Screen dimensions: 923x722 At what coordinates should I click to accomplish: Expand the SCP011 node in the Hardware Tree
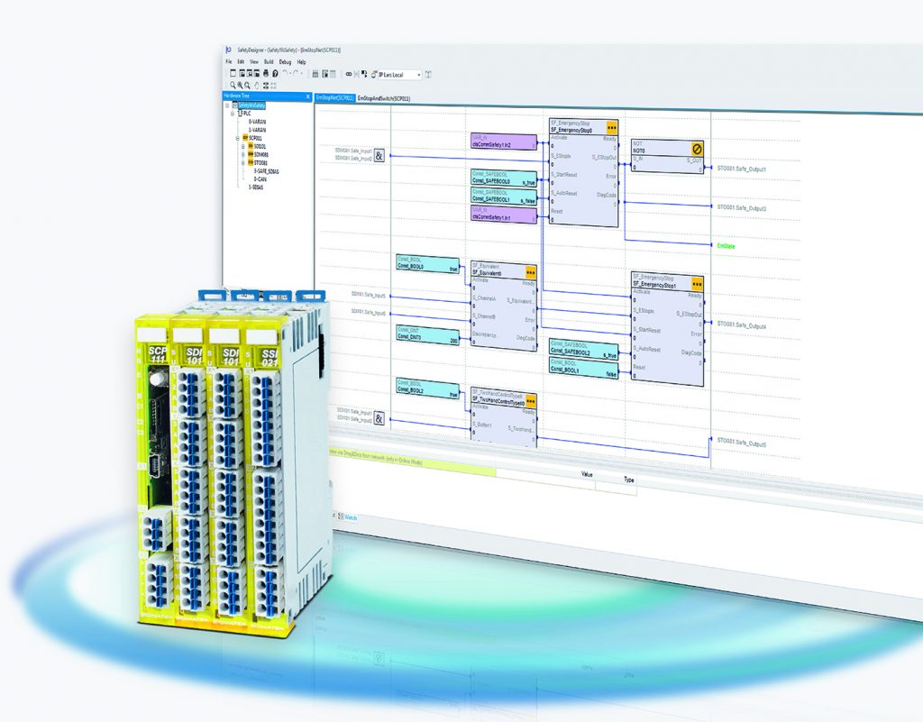click(x=236, y=138)
